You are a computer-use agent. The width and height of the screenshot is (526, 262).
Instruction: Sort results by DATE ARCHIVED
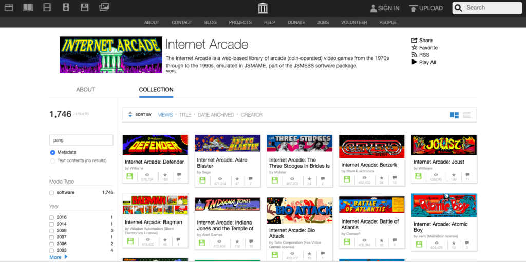(x=216, y=115)
